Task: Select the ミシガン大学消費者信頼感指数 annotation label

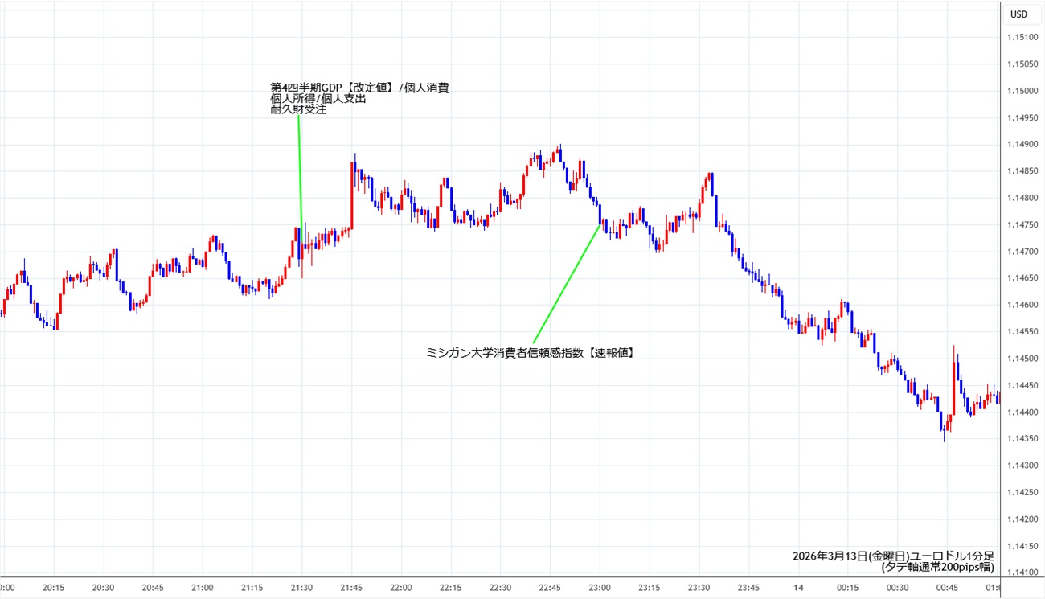Action: coord(530,352)
